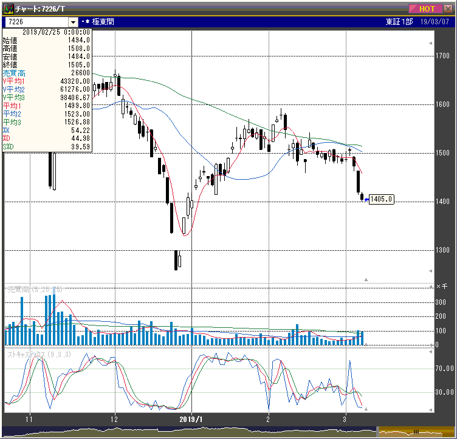The width and height of the screenshot is (457, 439).
Task: Click the %D 44.98 row
Action: pos(47,138)
